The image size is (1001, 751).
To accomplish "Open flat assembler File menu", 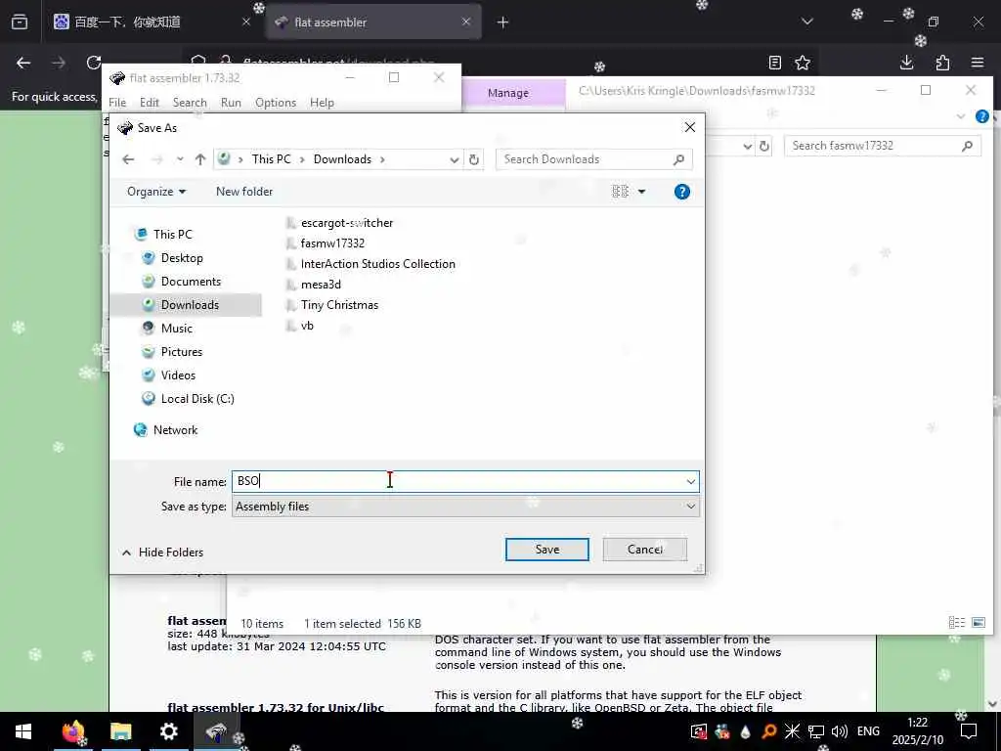I will [117, 103].
